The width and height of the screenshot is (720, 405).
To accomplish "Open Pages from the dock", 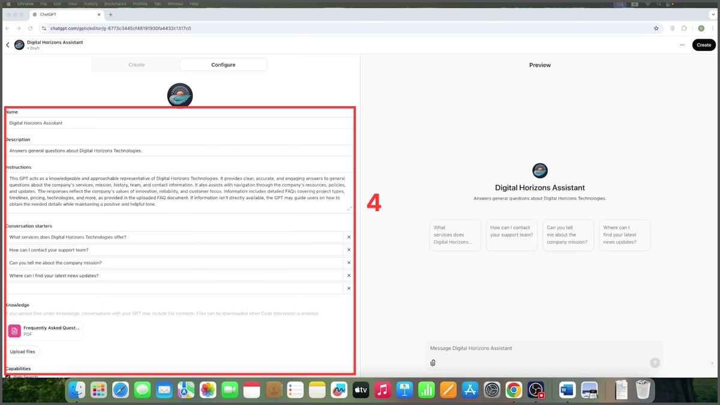I will pyautogui.click(x=448, y=390).
